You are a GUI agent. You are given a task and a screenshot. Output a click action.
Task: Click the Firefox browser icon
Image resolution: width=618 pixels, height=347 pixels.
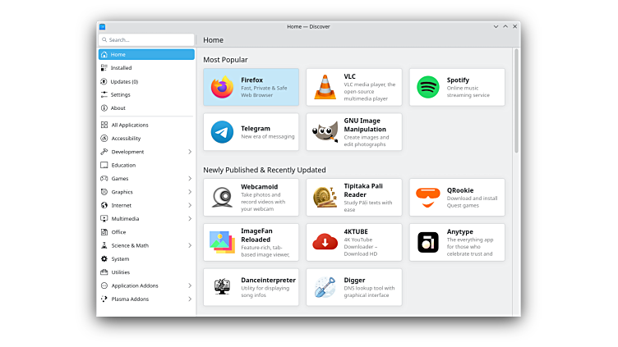click(222, 87)
